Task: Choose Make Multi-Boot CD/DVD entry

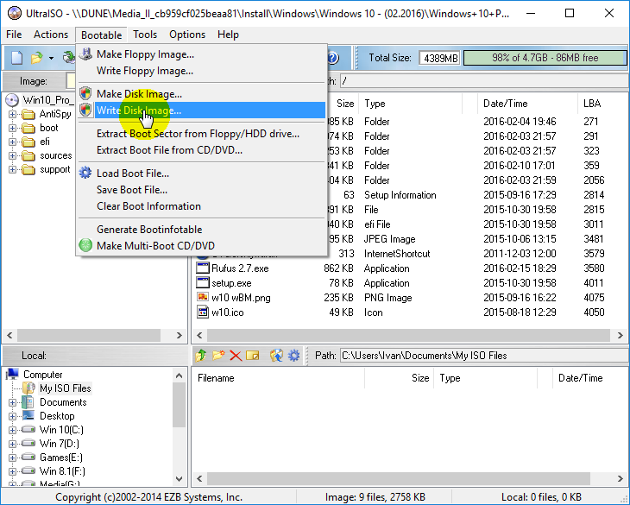Action: 202,246
